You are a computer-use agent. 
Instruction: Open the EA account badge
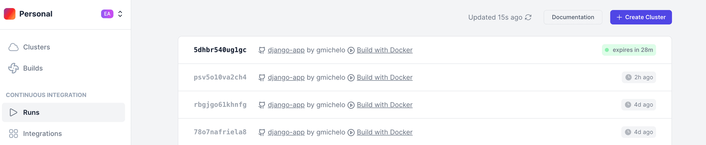click(x=107, y=14)
